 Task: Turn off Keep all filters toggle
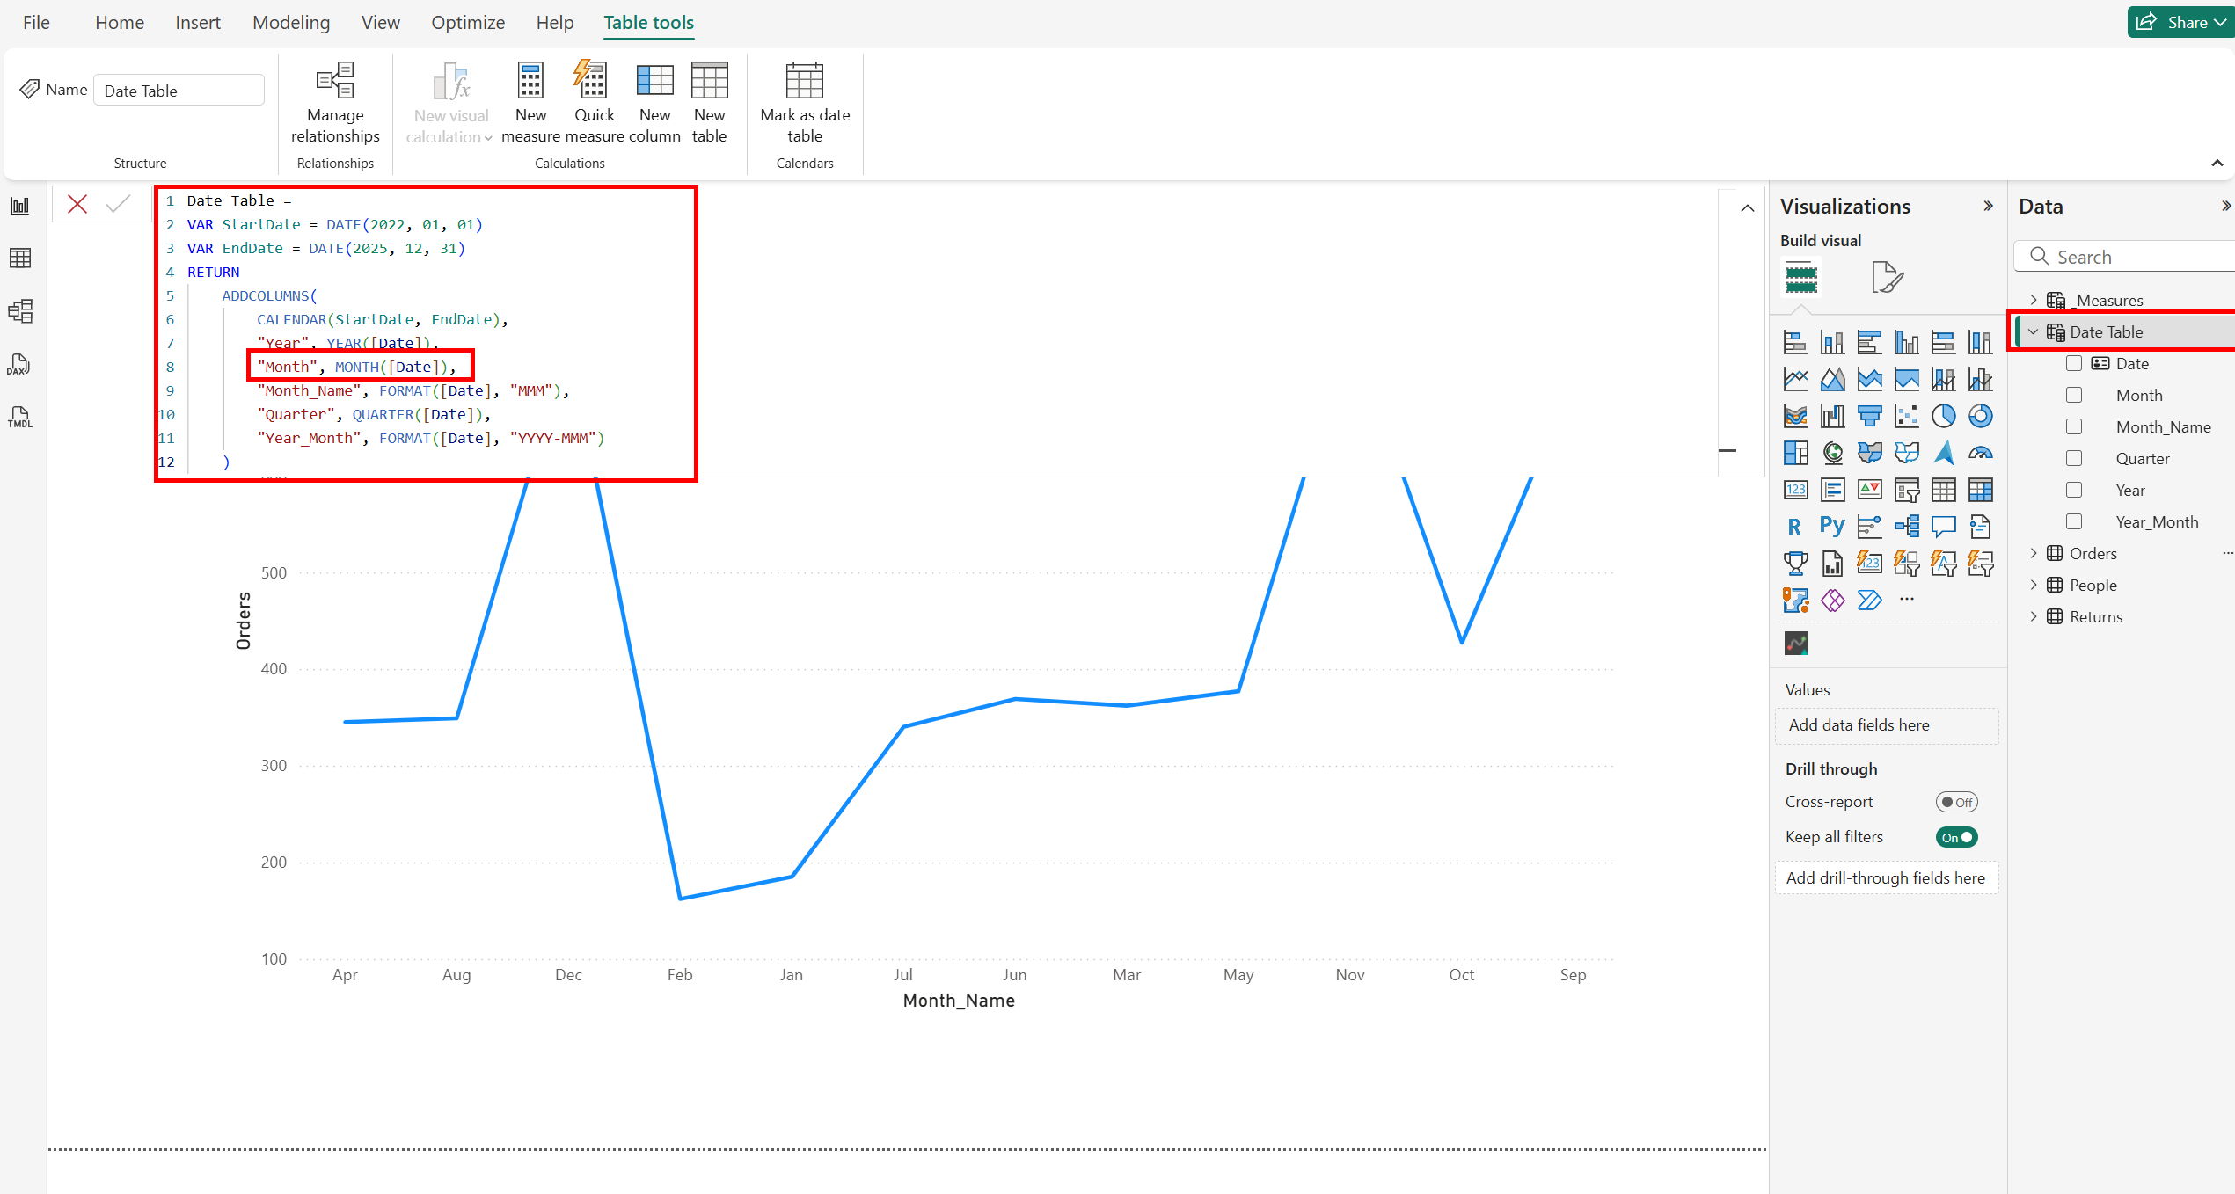[1956, 837]
